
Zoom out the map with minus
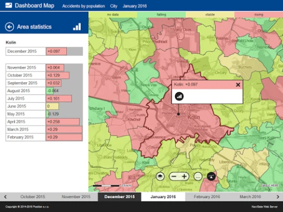[x=174, y=176]
